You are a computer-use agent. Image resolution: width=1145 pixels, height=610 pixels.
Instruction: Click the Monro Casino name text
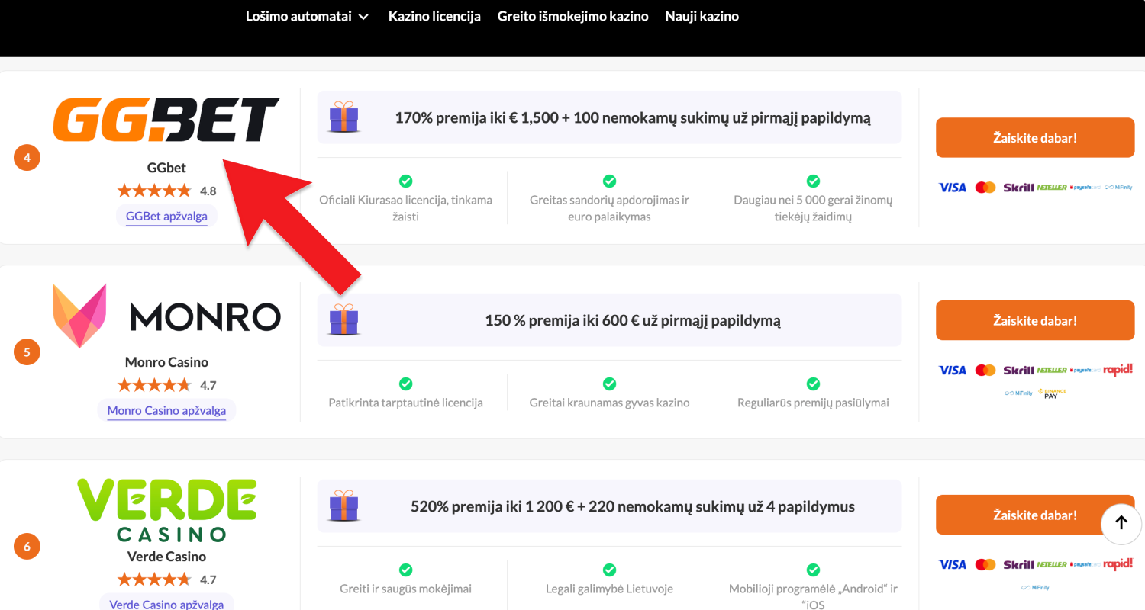point(166,362)
